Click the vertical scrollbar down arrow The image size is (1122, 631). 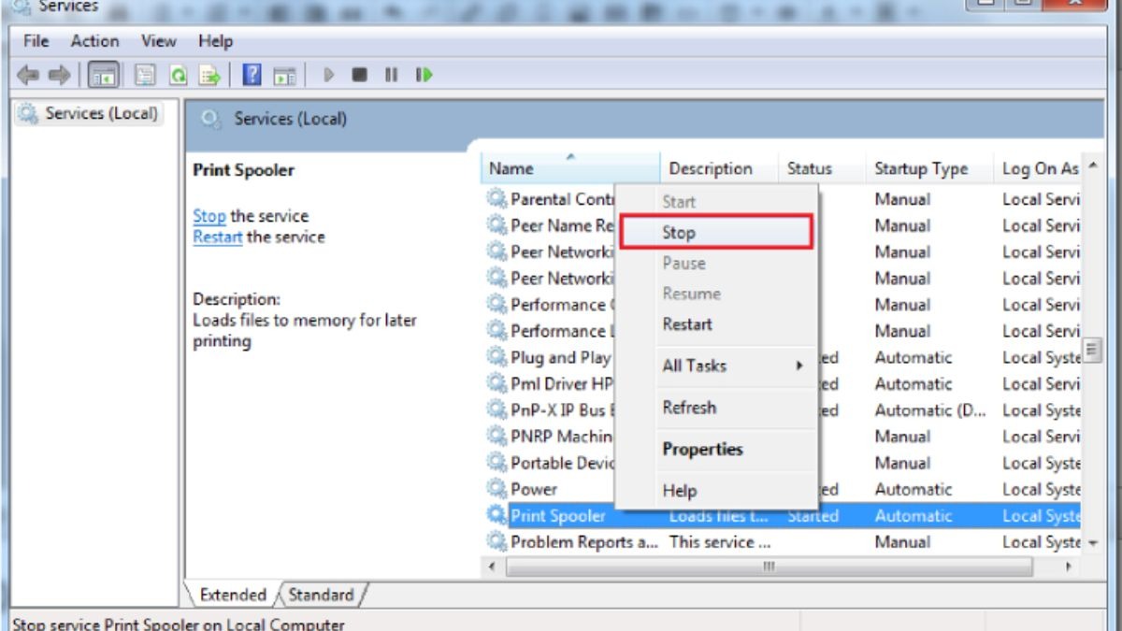coord(1093,542)
